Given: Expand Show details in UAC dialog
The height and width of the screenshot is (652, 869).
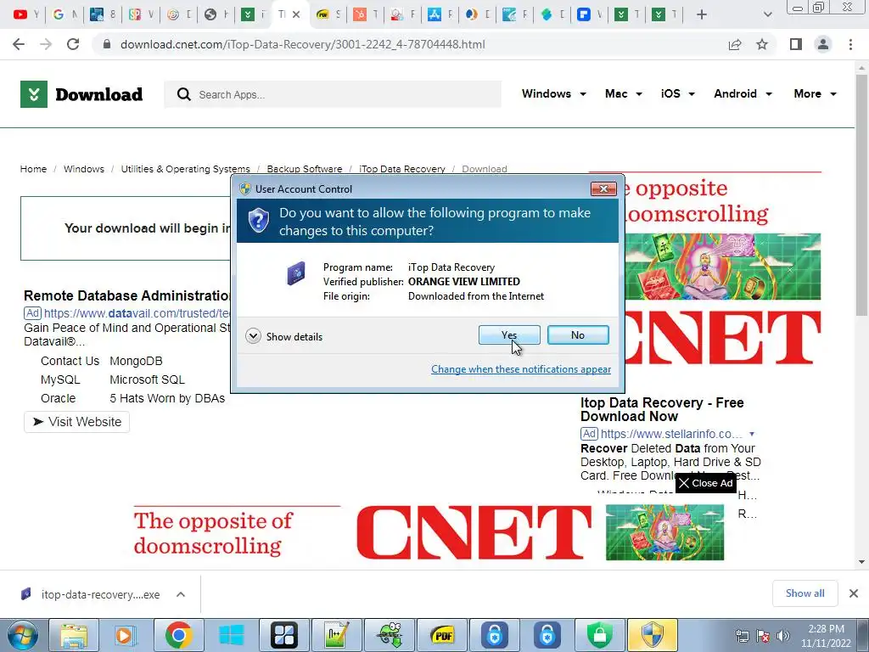Looking at the screenshot, I should tap(283, 336).
